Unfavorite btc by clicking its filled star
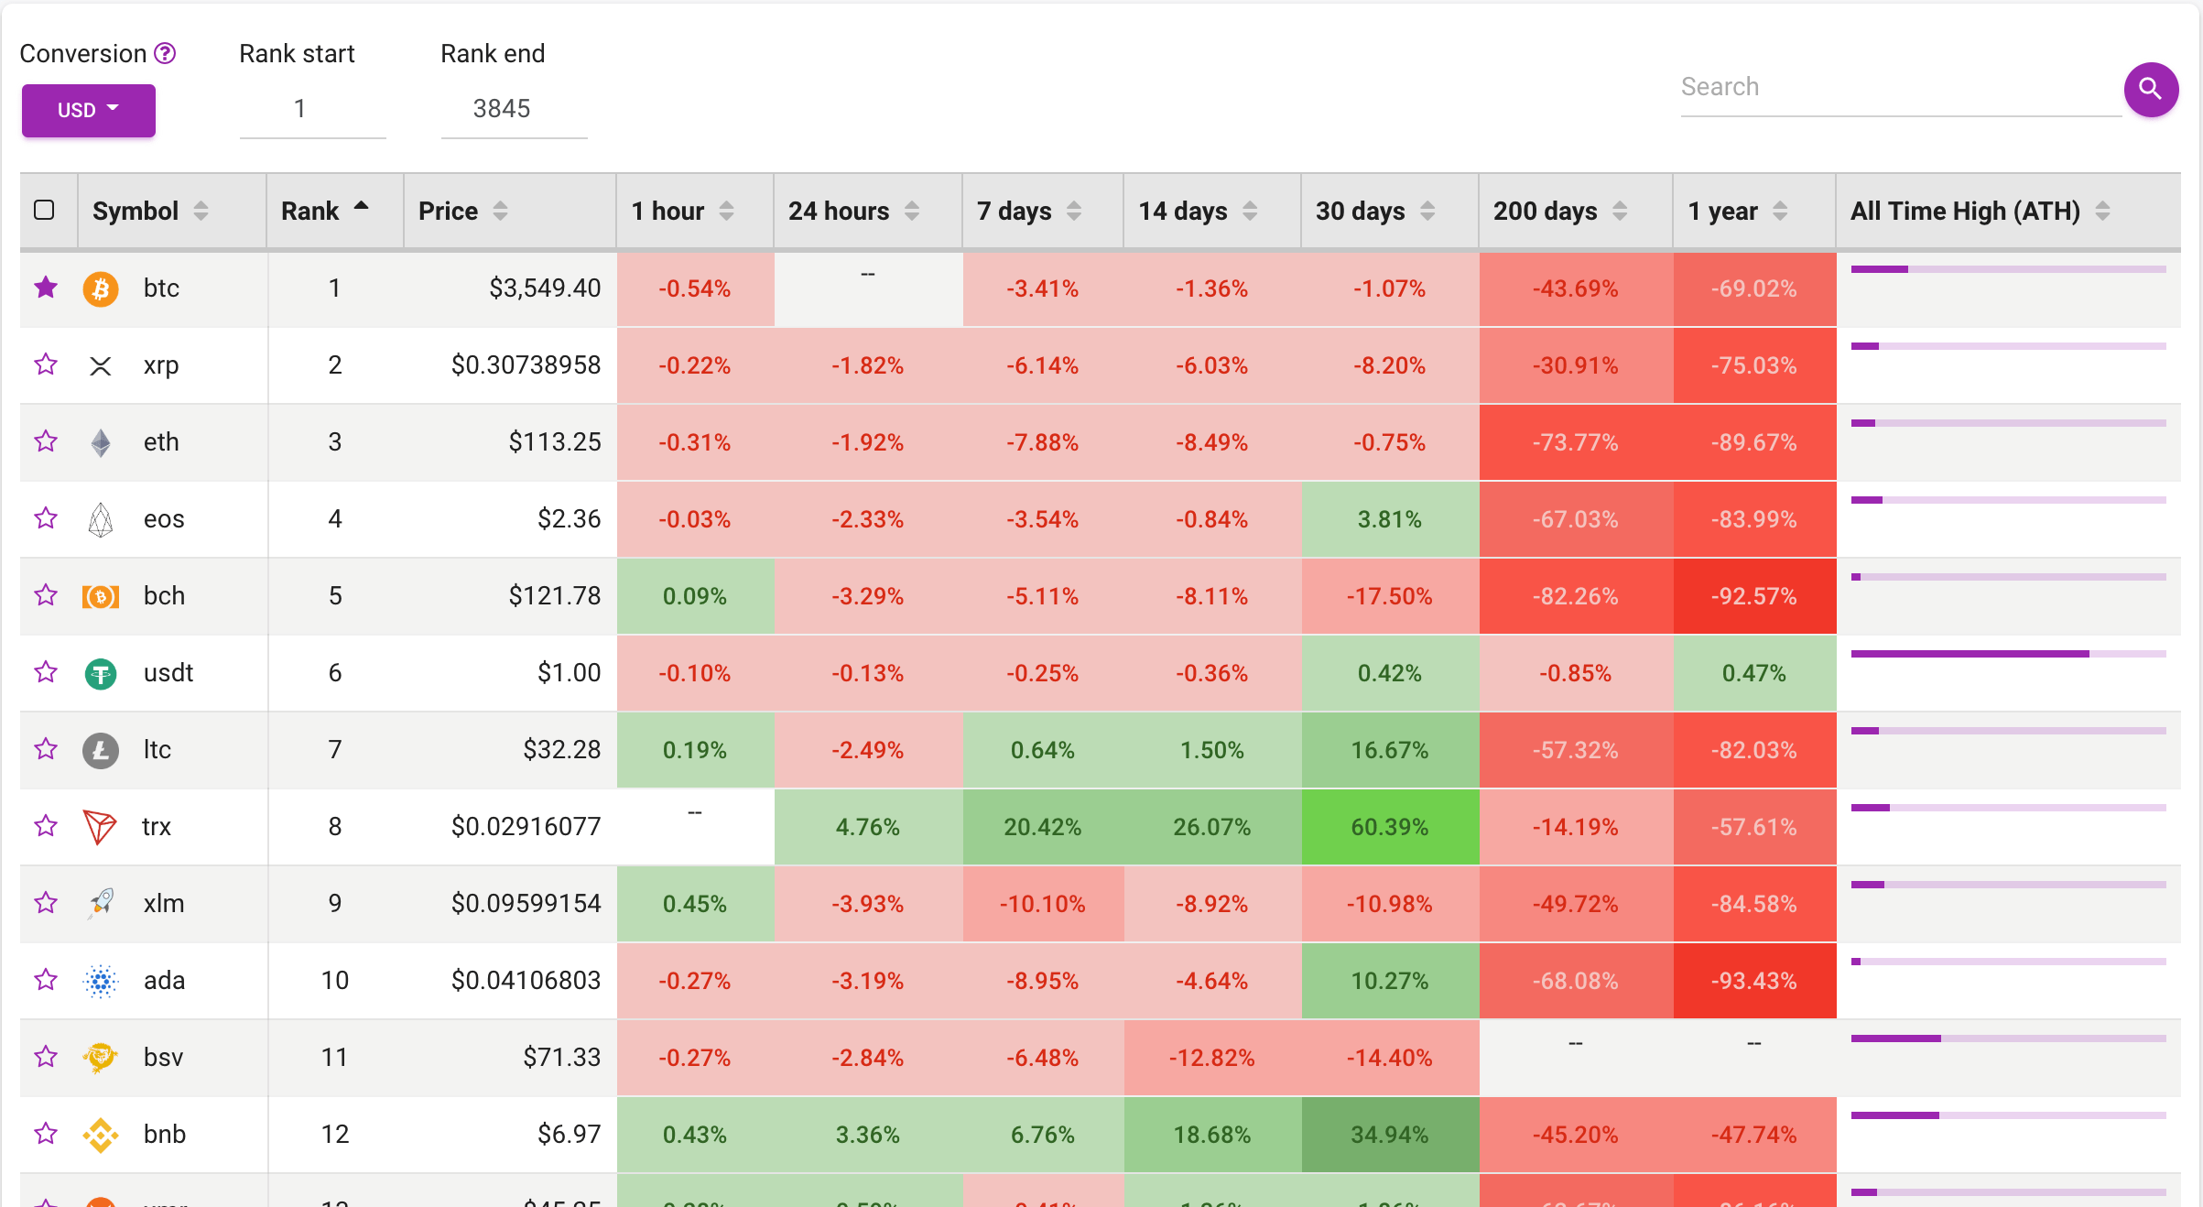 (45, 288)
